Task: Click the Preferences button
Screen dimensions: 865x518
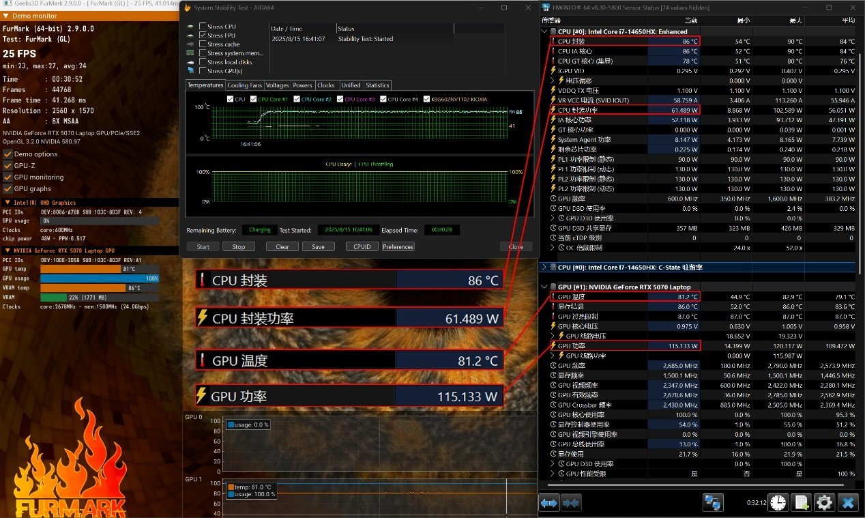Action: pos(398,247)
